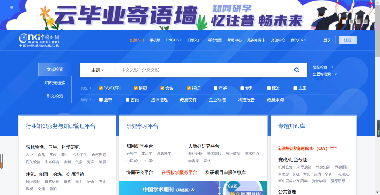This screenshot has height=195, width=380.
Task: Open the 公共卫生 industry link
Action: pos(80,155)
